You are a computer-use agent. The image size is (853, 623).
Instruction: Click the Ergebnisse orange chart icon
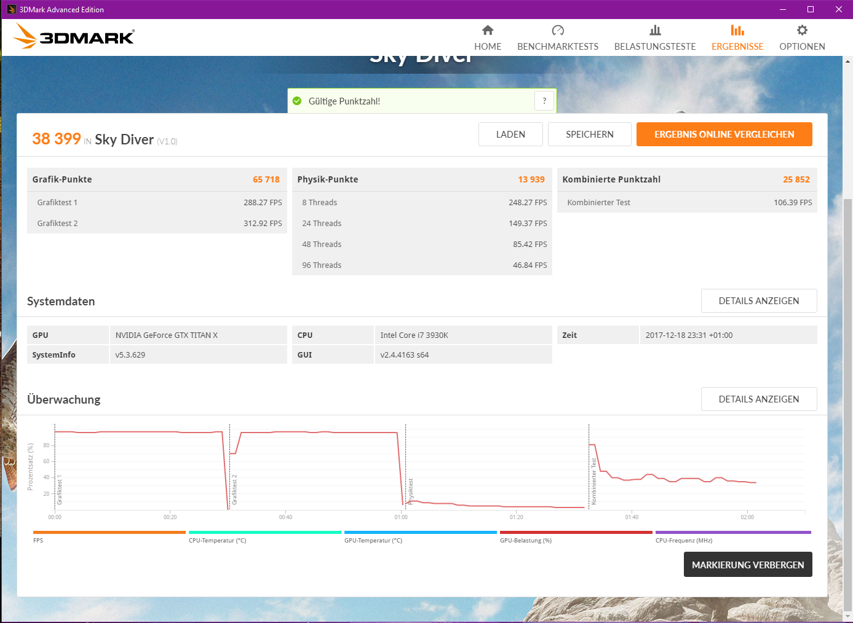tap(737, 30)
